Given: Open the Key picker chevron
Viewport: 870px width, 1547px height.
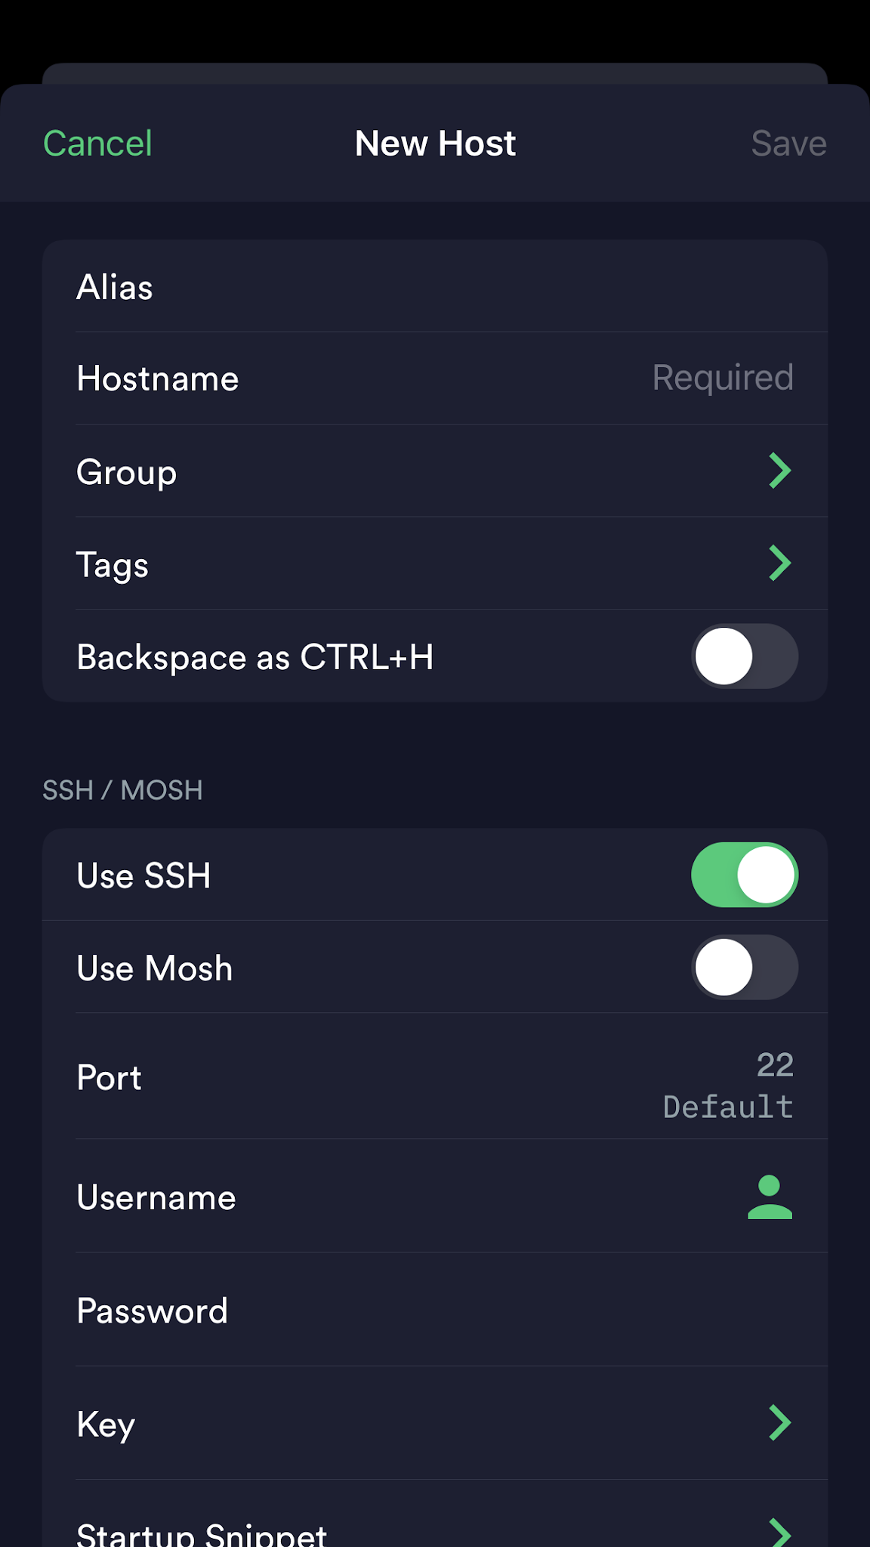Looking at the screenshot, I should (779, 1423).
